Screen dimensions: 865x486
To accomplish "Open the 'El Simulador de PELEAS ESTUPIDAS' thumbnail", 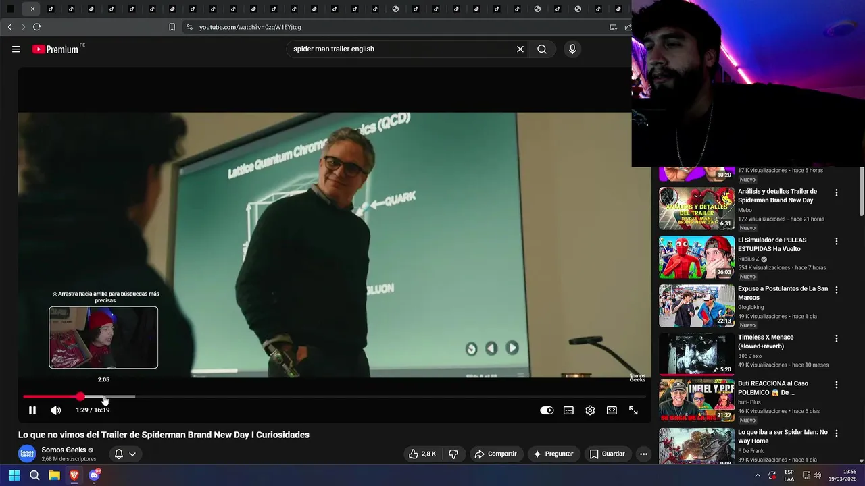I will point(697,257).
